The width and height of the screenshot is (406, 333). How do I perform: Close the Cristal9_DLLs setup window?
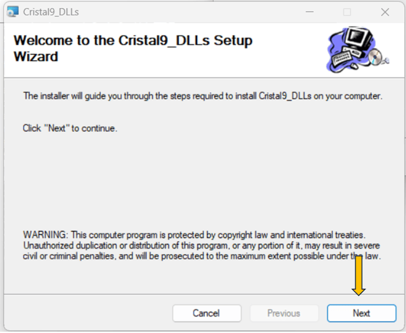coord(385,12)
